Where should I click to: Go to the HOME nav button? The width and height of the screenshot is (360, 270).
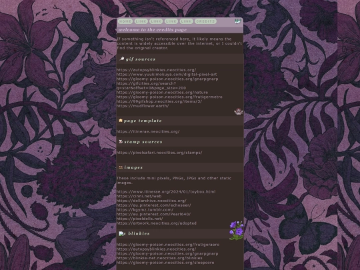(x=125, y=21)
